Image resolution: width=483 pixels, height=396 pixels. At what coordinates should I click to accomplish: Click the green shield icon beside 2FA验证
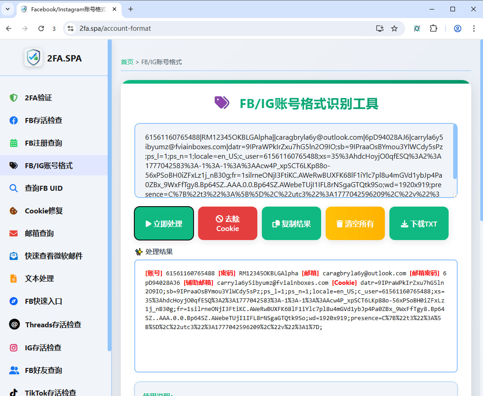(14, 98)
